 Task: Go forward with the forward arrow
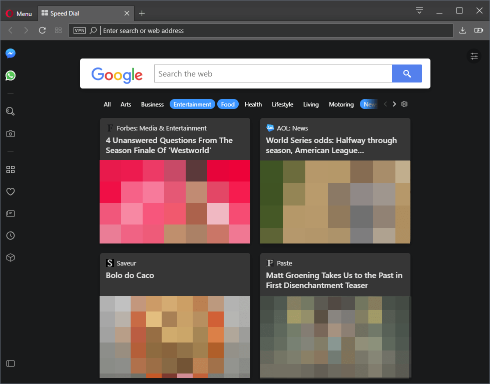point(26,30)
